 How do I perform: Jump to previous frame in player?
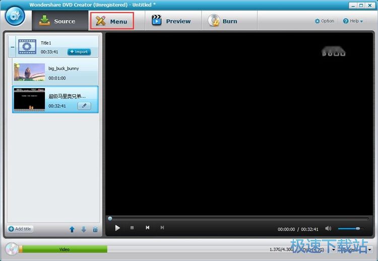tap(147, 228)
